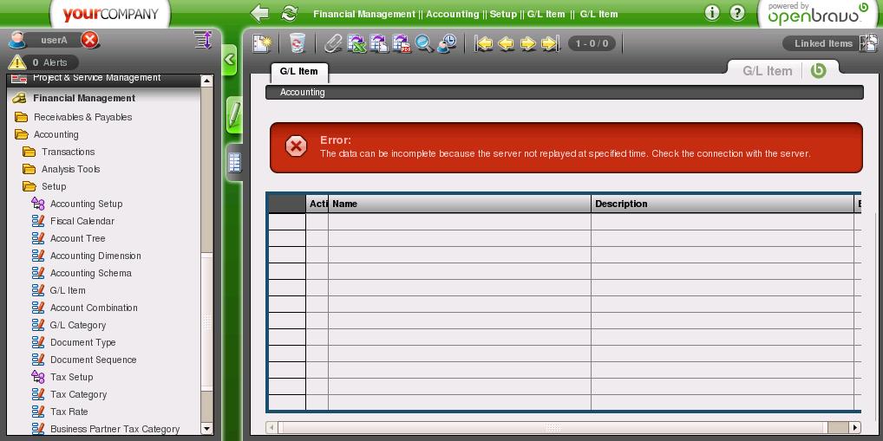Viewport: 883px width, 441px height.
Task: Switch to form edit view (pencil)
Action: coord(233,114)
